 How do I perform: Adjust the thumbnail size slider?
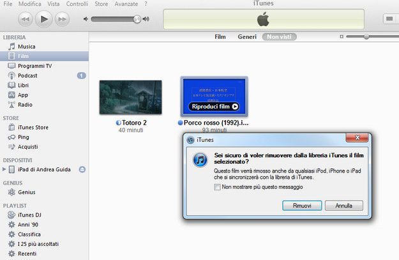(366, 36)
